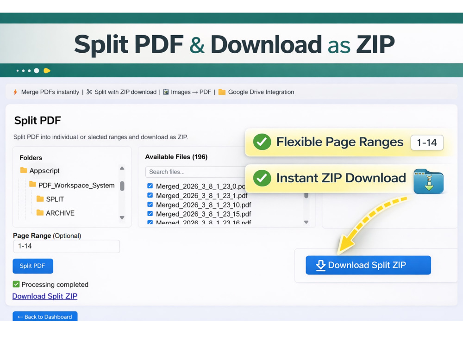
Task: Go Back to Dashboard
Action: point(45,316)
